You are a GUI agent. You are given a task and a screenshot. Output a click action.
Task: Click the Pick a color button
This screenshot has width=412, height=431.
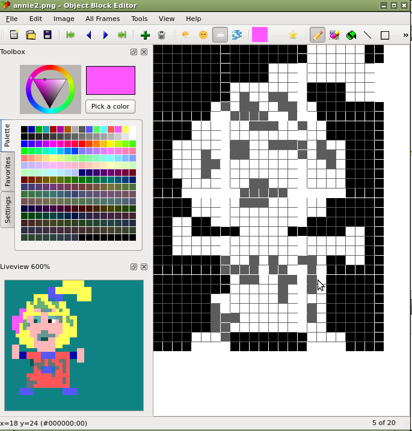click(110, 106)
